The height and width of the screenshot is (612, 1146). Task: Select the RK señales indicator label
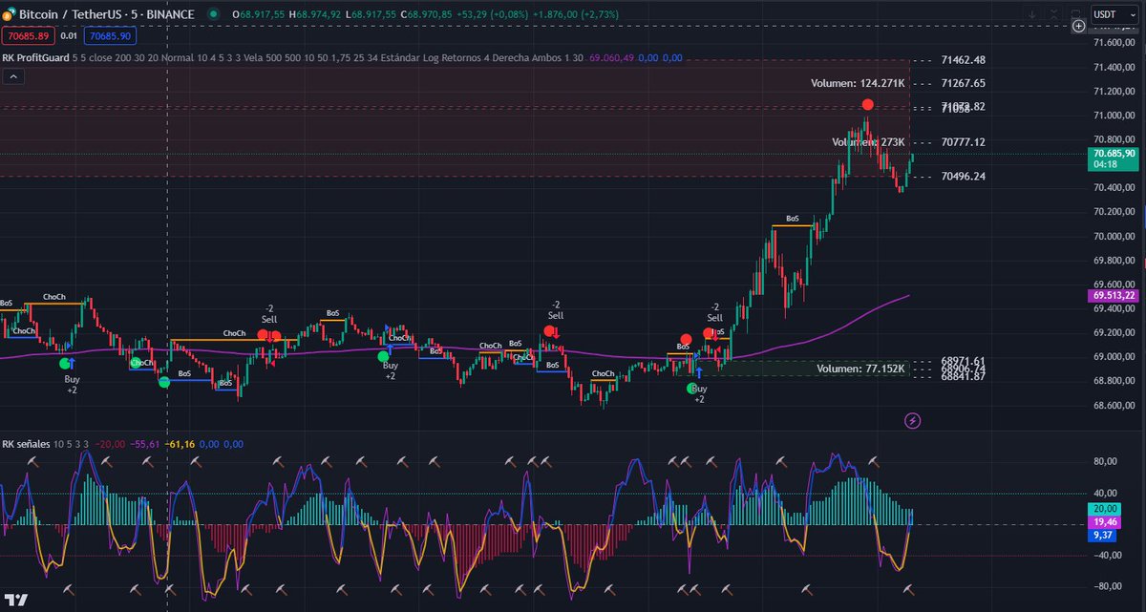(26, 444)
